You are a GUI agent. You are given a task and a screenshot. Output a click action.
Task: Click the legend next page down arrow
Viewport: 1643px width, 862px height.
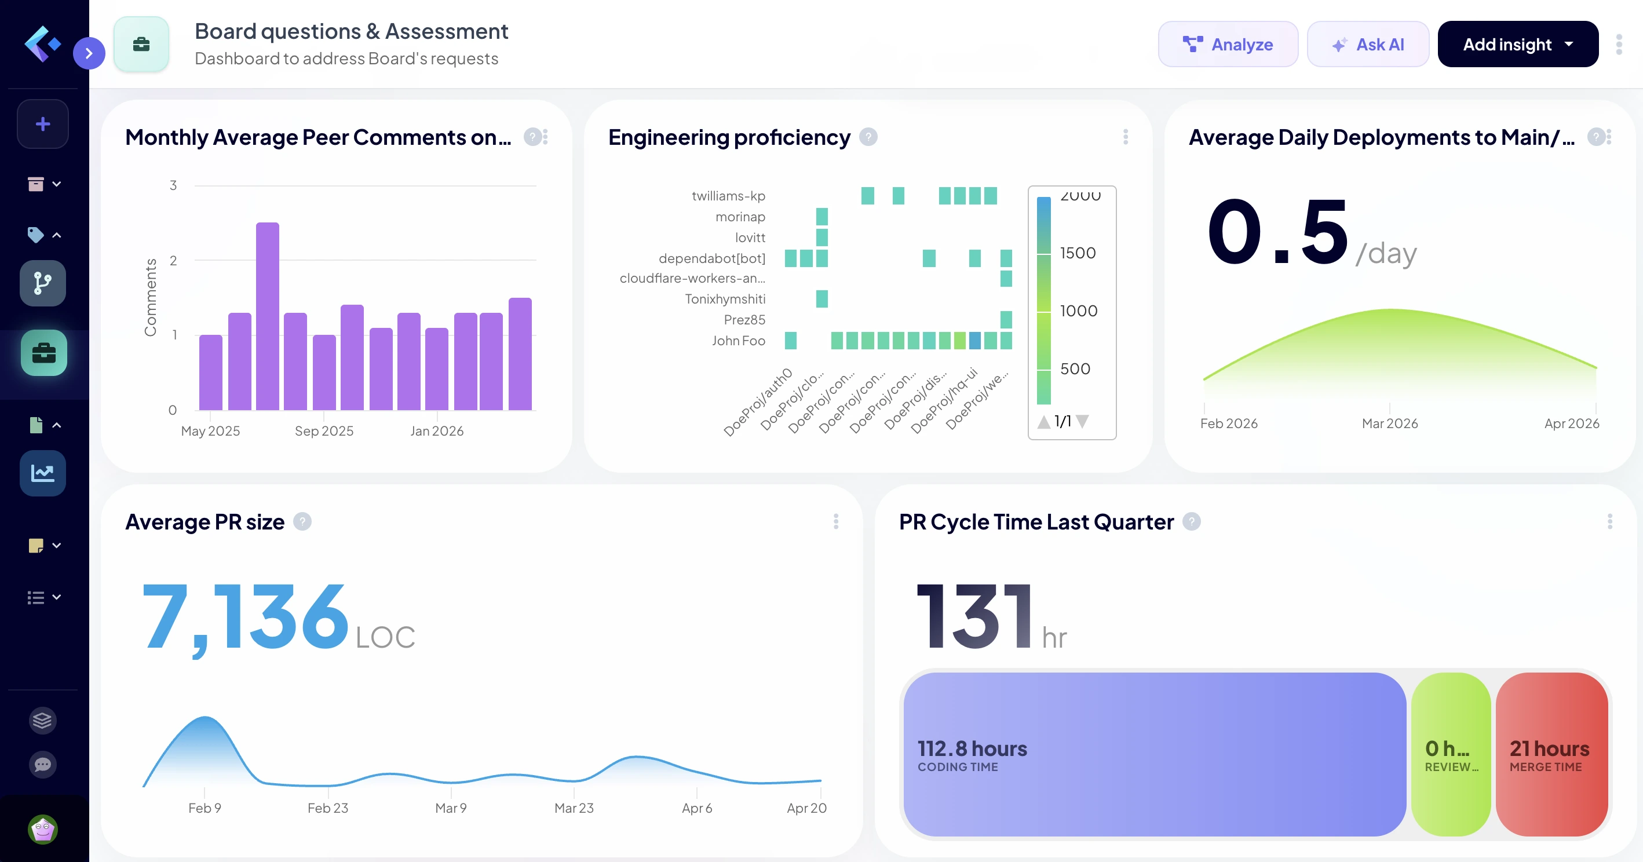pos(1082,421)
